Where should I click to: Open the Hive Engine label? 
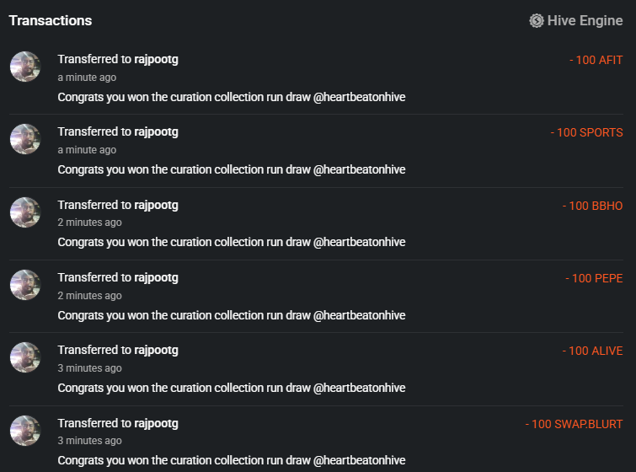pos(585,21)
